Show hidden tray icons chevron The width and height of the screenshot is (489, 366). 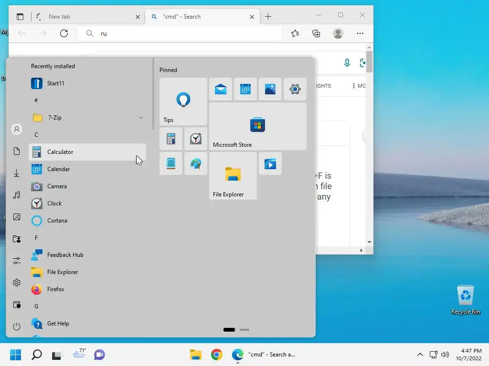pyautogui.click(x=420, y=355)
